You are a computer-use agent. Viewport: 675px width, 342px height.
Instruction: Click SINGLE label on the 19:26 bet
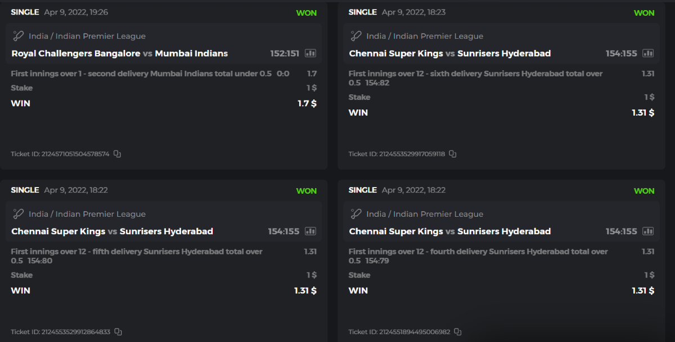(25, 12)
